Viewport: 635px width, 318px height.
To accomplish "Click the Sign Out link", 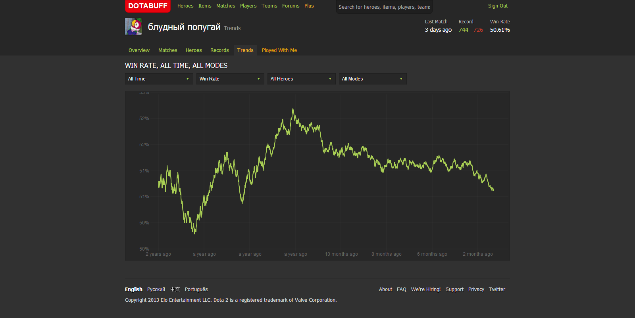I will point(498,6).
